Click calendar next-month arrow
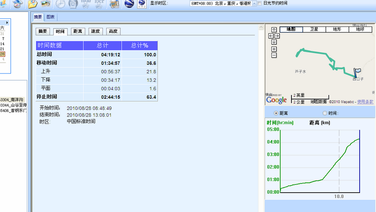This screenshot has width=376, height=212. (7, 23)
